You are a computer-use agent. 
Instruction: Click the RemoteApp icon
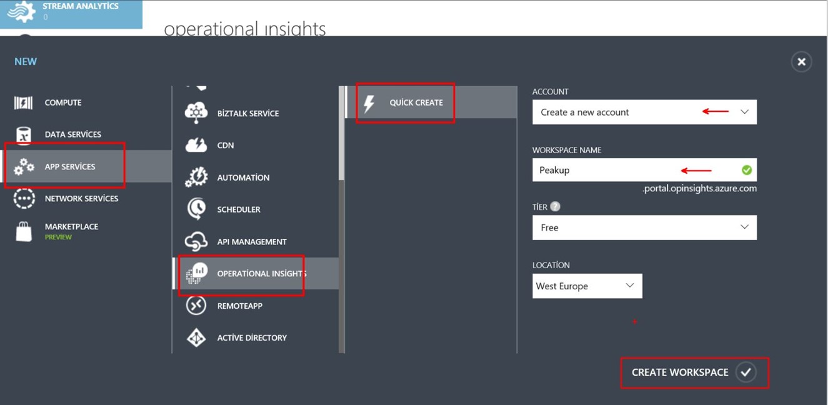(x=196, y=306)
